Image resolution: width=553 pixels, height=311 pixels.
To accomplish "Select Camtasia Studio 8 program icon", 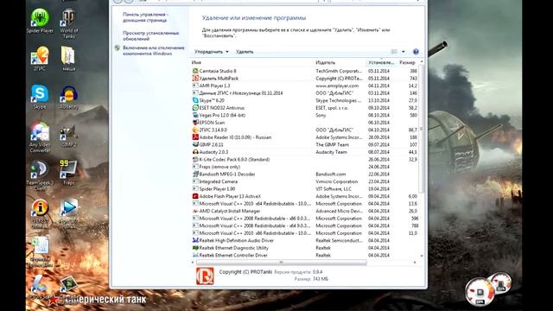I will click(195, 71).
